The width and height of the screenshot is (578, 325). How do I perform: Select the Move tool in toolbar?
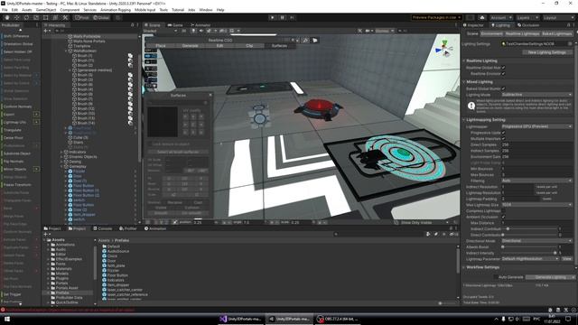[x=16, y=17]
